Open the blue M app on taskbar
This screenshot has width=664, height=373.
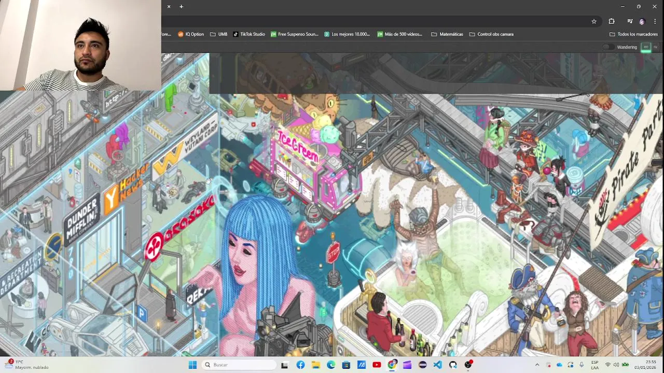(x=362, y=365)
